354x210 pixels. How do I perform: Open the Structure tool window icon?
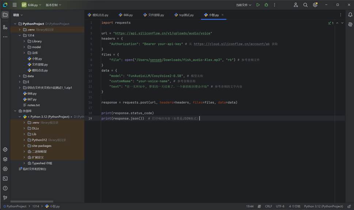point(5,27)
